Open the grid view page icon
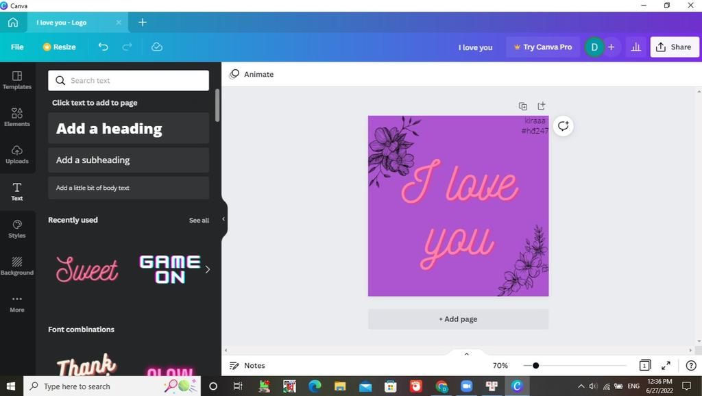The width and height of the screenshot is (702, 396). (644, 366)
